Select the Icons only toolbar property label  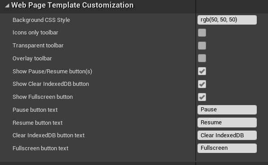tap(35, 33)
